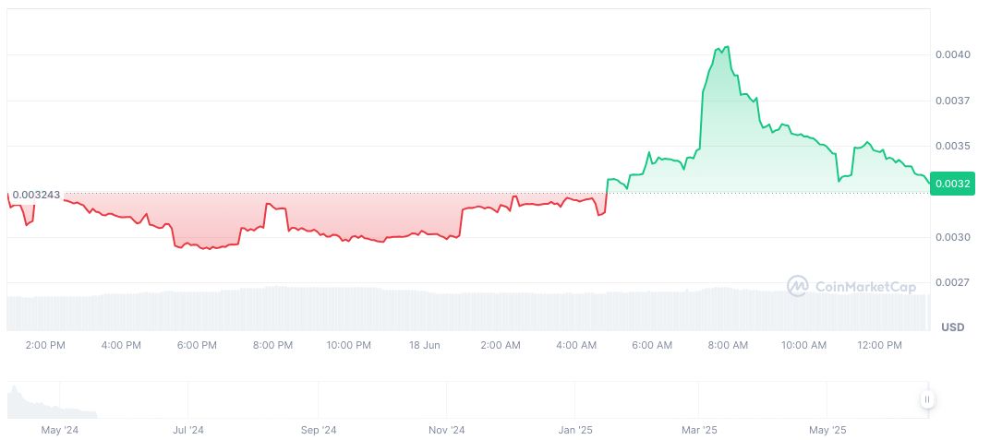Click the 0.003243 opening price label
The image size is (990, 440).
[37, 195]
